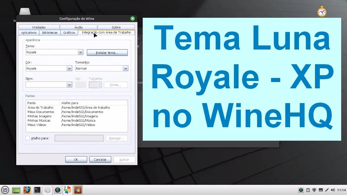The height and width of the screenshot is (195, 347).
Task: Select the Área de Trabalho folder row
Action: (x=77, y=108)
